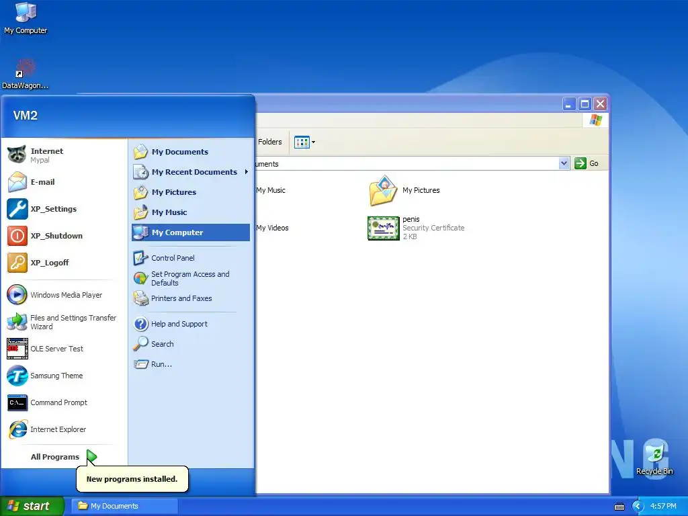Select My Videos folder label in explorer
Image resolution: width=688 pixels, height=516 pixels.
click(x=273, y=228)
